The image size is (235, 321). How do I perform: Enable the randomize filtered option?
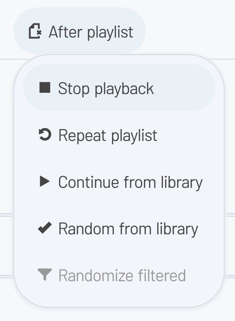119,275
